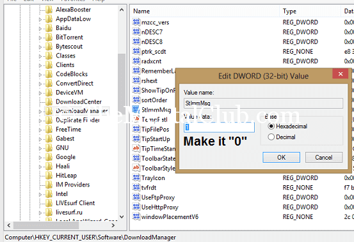Expand the livesurf.ru tree node
354x242 pixels.
[x=40, y=213]
